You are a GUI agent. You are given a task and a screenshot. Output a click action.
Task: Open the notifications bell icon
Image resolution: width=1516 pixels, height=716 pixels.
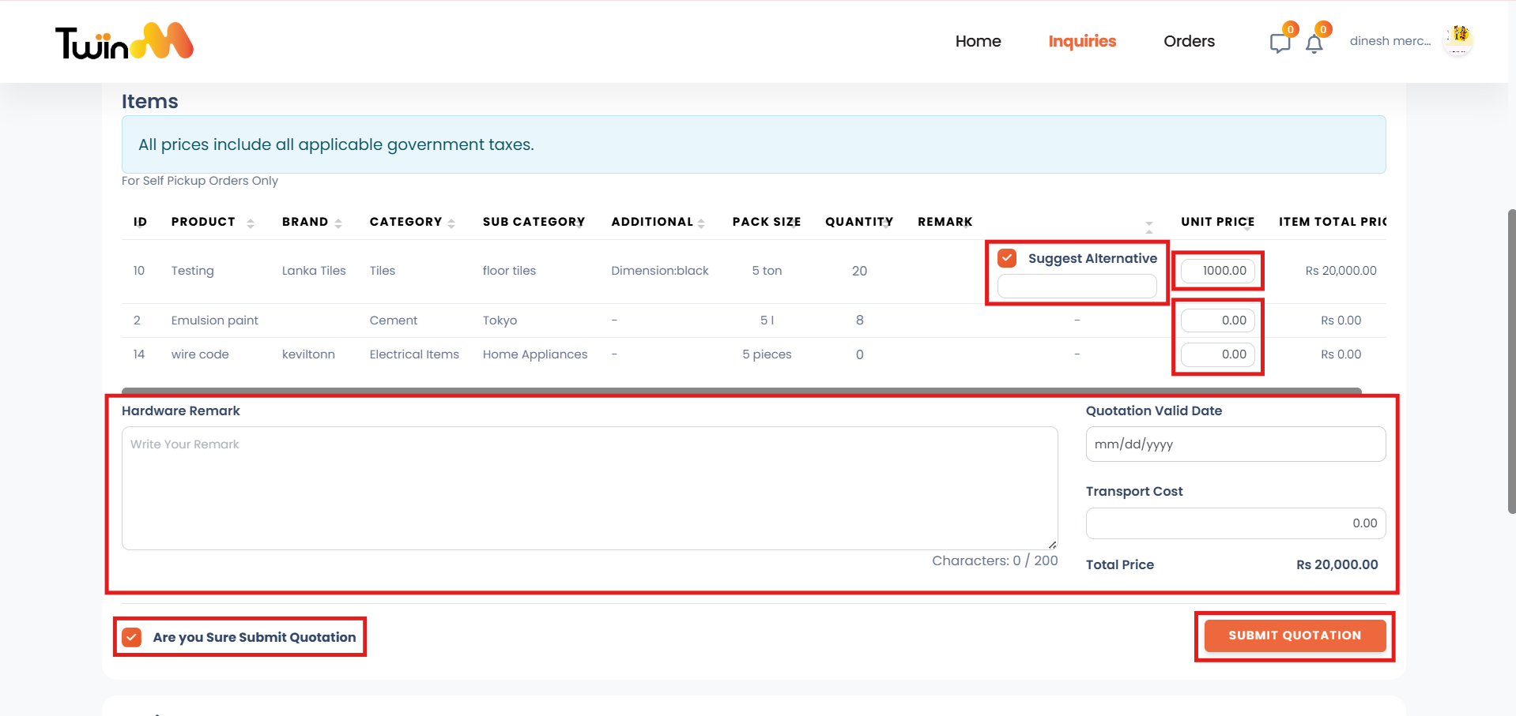1314,44
